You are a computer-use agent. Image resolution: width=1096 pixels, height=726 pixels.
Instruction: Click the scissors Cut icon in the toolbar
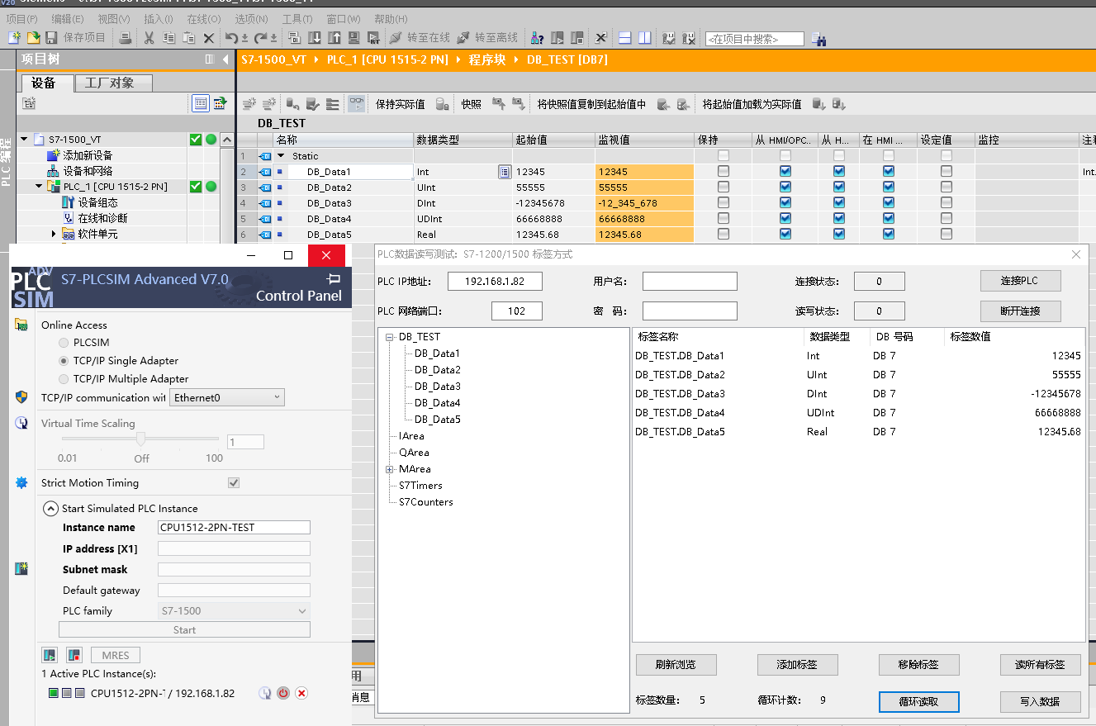pos(149,38)
